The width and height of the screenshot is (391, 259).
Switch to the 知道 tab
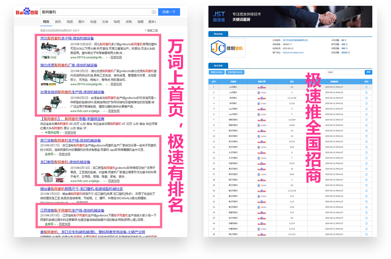(93, 22)
